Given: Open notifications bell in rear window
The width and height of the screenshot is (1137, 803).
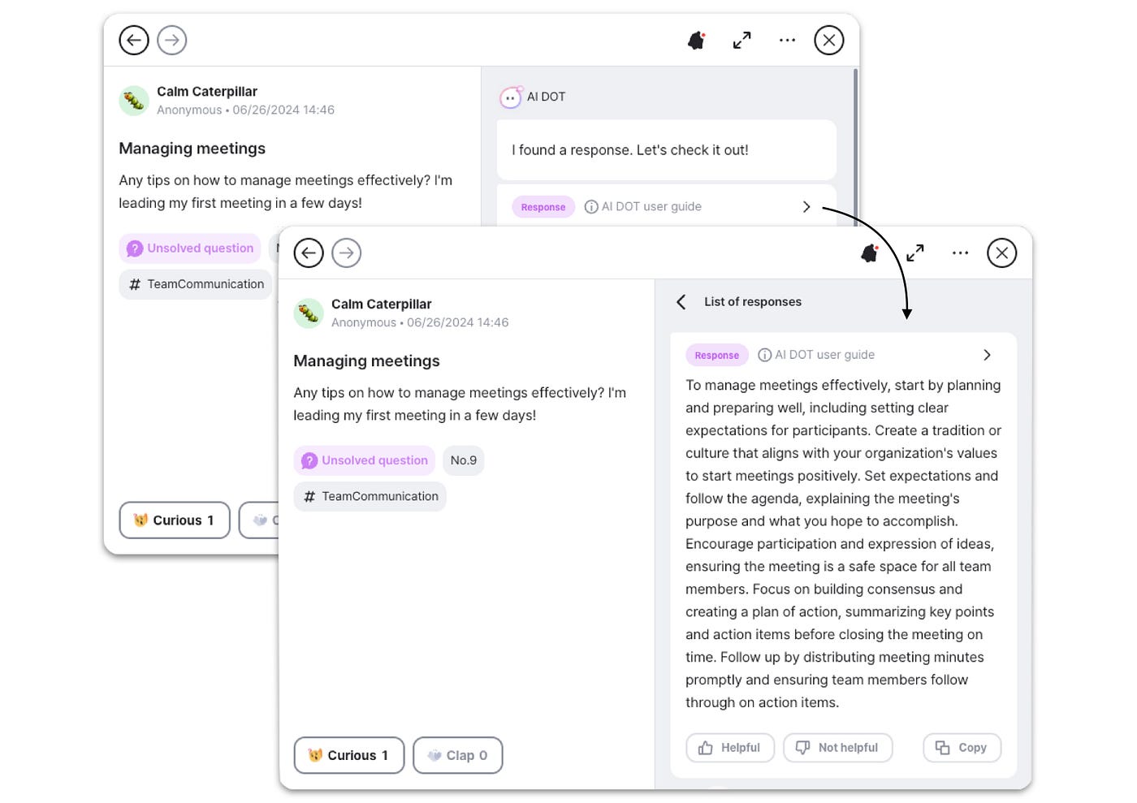Looking at the screenshot, I should coord(696,41).
